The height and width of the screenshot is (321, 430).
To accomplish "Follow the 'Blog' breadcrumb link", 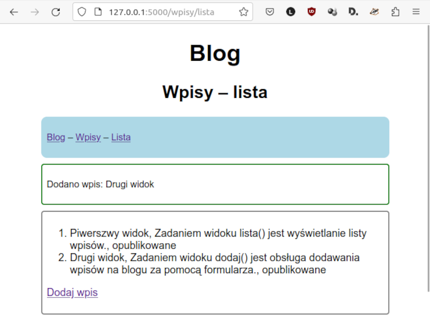I will [55, 137].
